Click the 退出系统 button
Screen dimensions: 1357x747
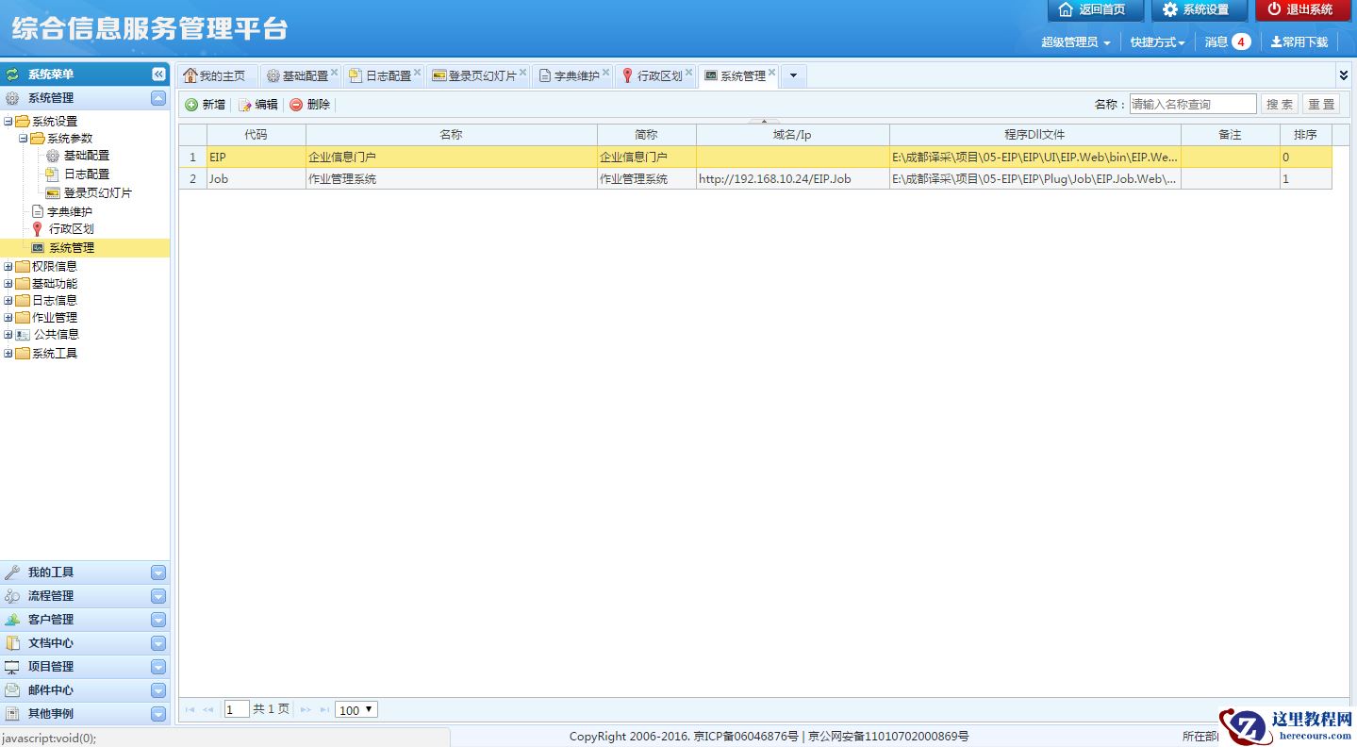(1302, 9)
